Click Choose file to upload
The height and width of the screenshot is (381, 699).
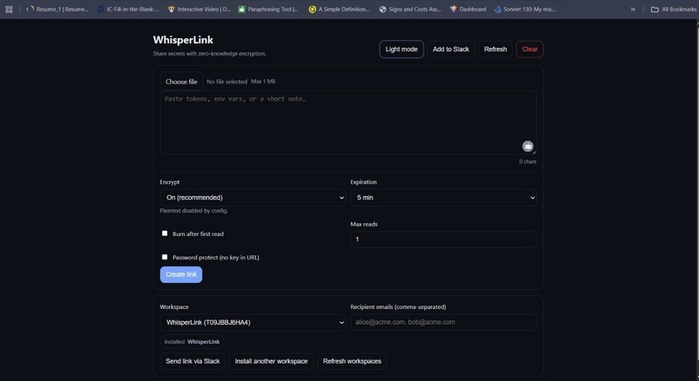tap(181, 82)
